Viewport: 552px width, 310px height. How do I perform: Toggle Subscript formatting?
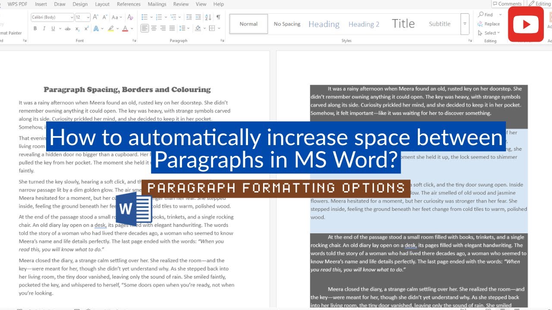pyautogui.click(x=77, y=28)
